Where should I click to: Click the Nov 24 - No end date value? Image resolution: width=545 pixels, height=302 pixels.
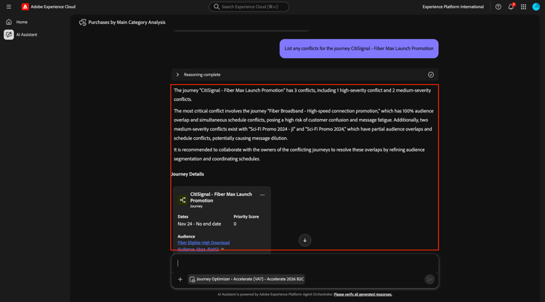pos(199,224)
